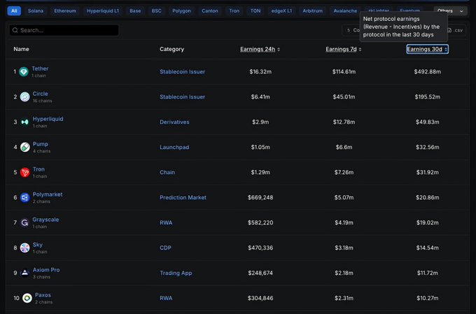Click the Circle protocol logo icon
Viewport: 476px width, 314px height.
point(25,97)
